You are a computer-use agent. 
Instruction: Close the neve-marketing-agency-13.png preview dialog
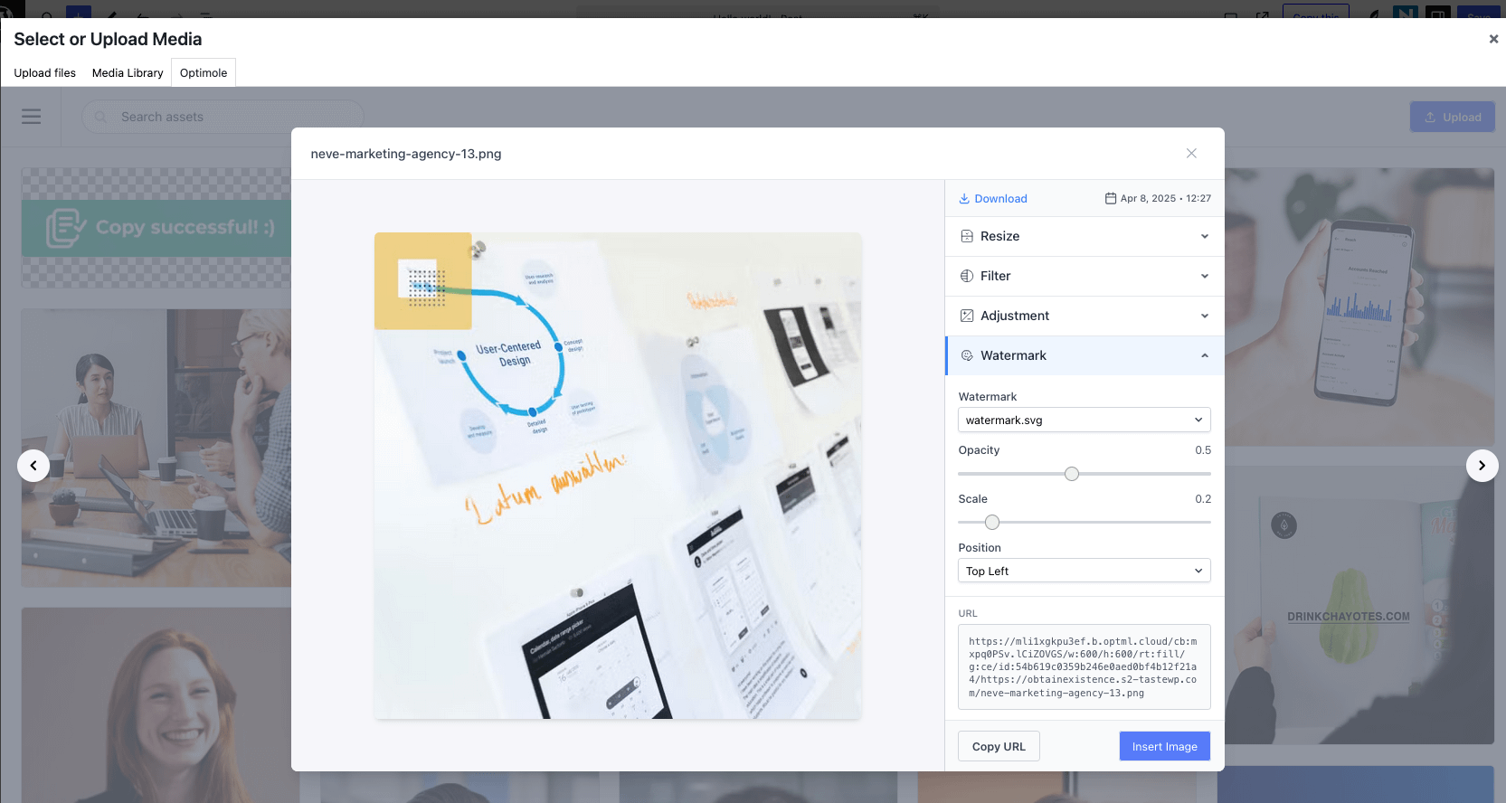coord(1191,154)
